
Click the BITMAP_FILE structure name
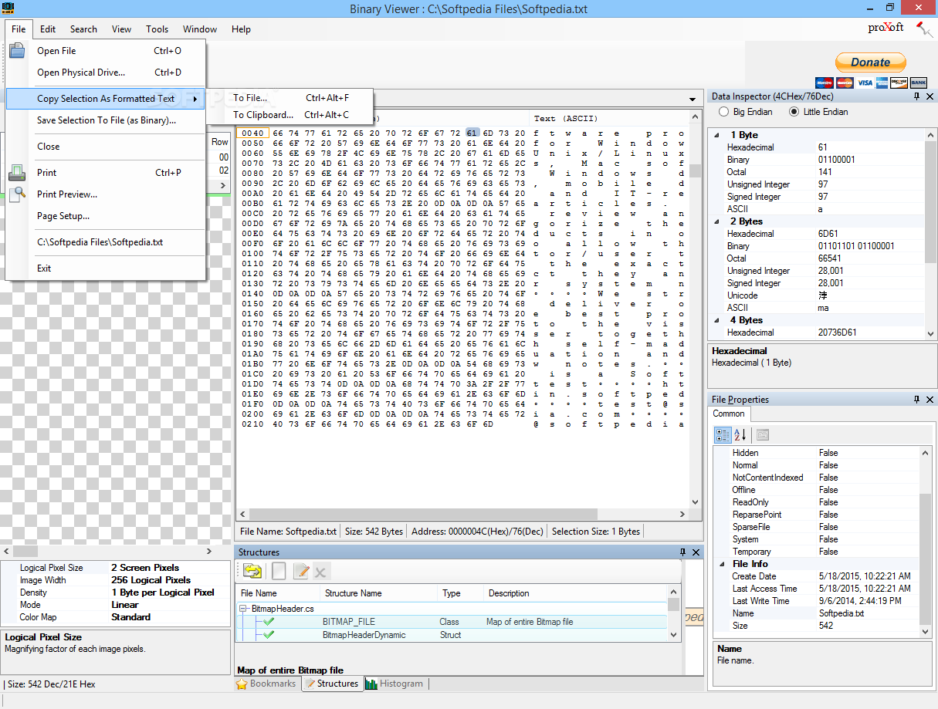pyautogui.click(x=349, y=622)
